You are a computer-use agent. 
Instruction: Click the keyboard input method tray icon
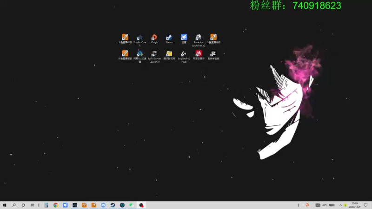click(318, 205)
